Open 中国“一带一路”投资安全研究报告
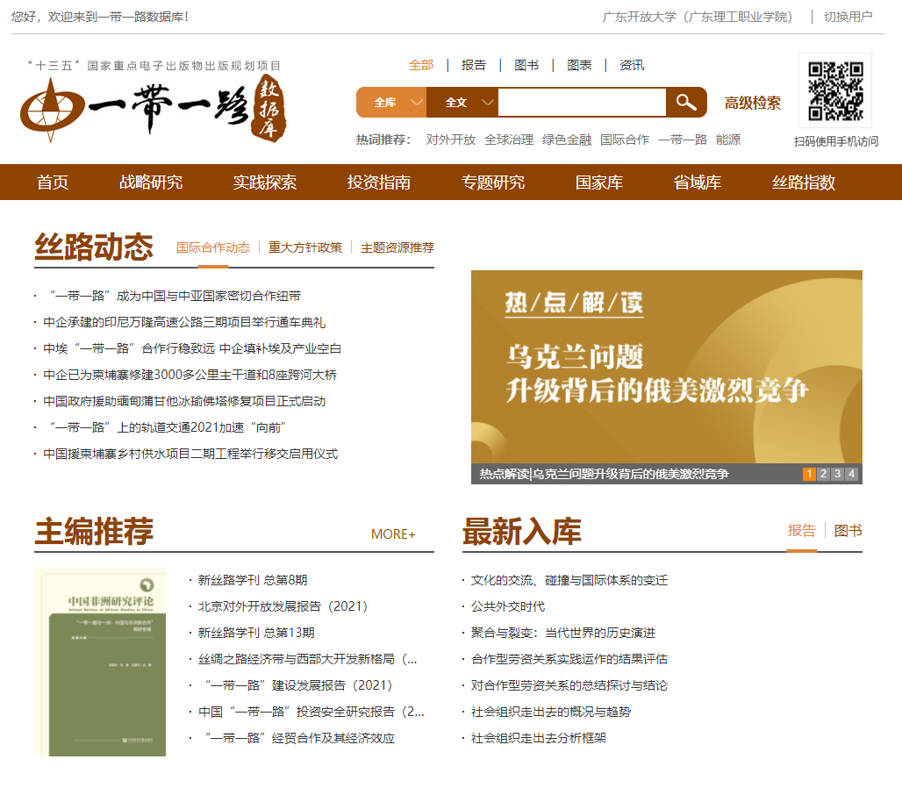The width and height of the screenshot is (902, 788). tap(311, 712)
